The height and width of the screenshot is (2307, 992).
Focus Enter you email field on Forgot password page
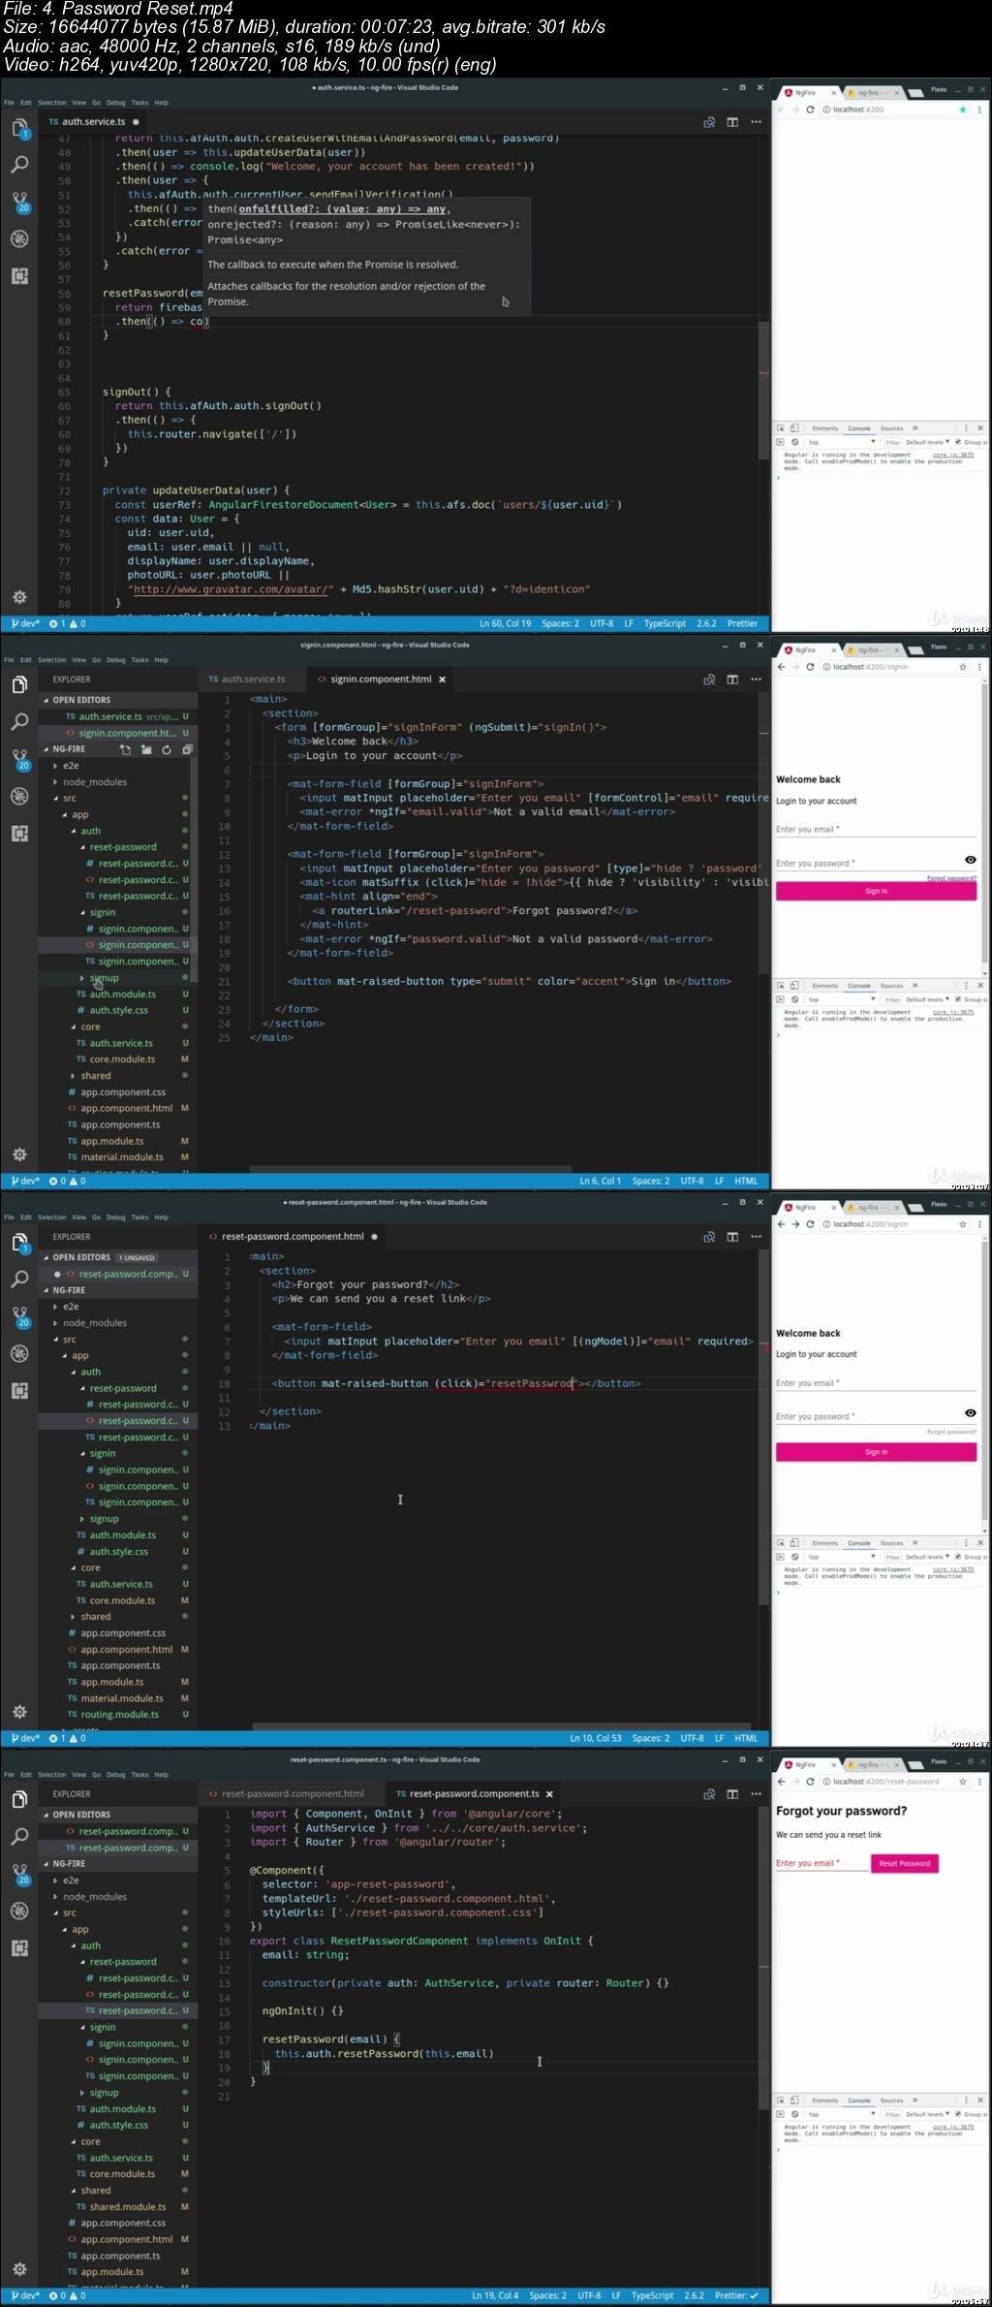[821, 1863]
